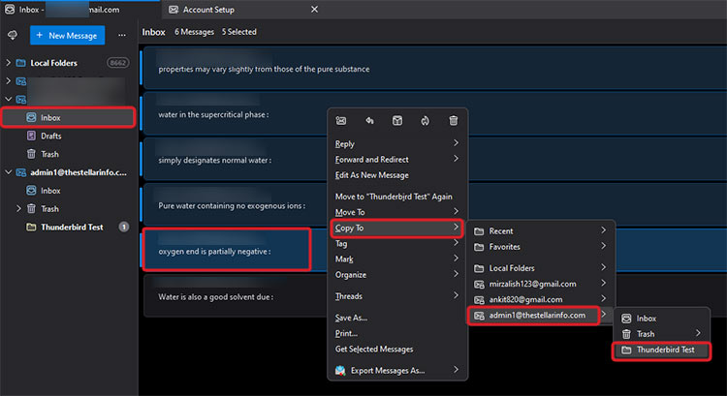Viewport: 727px width, 396px height.
Task: Open Export Messages As... submenu
Action: tap(397, 370)
